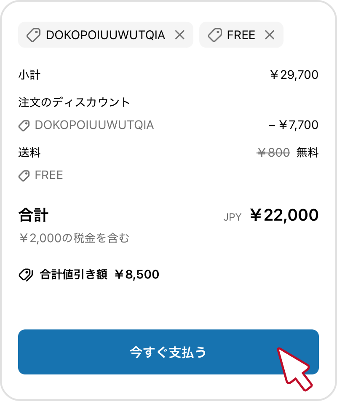337x401 pixels.
Task: Click the 無料 free shipping text
Action: (308, 152)
